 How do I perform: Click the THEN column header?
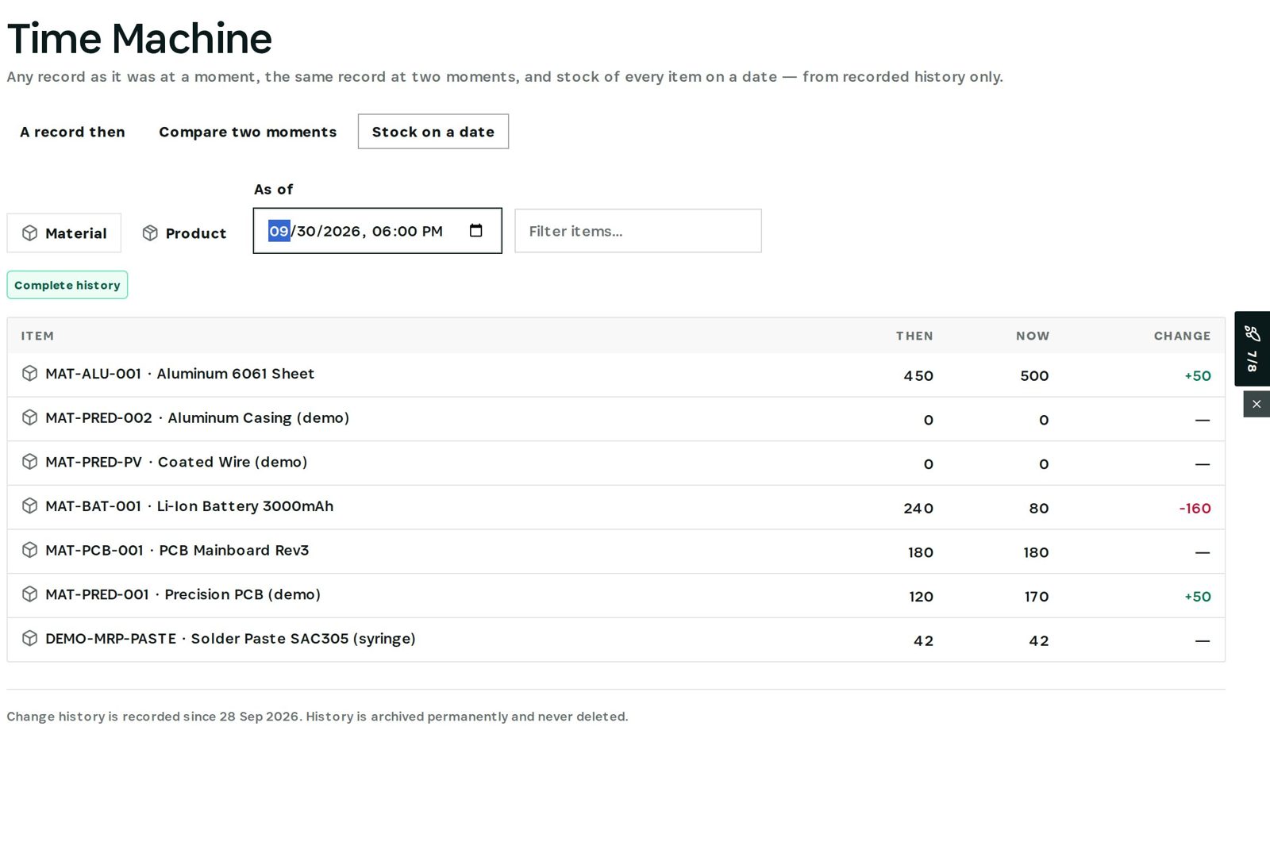(914, 336)
